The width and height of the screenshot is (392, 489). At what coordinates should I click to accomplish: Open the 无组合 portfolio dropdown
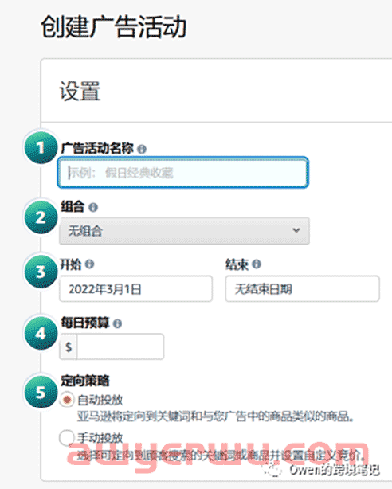point(184,231)
